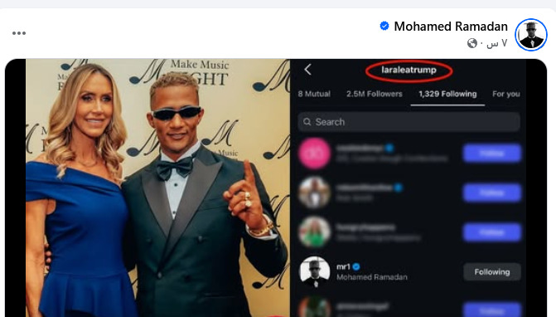
Task: Open Mohamed Ramadan profile picture
Action: coord(531,35)
